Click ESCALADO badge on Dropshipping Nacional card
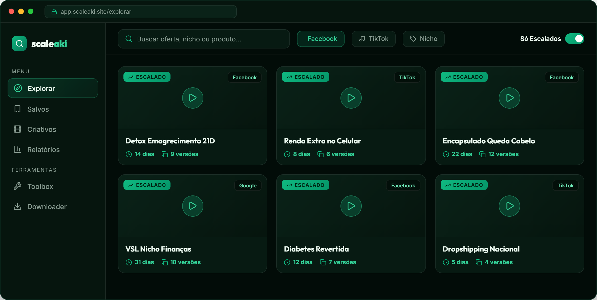This screenshot has width=597, height=300. tap(464, 185)
